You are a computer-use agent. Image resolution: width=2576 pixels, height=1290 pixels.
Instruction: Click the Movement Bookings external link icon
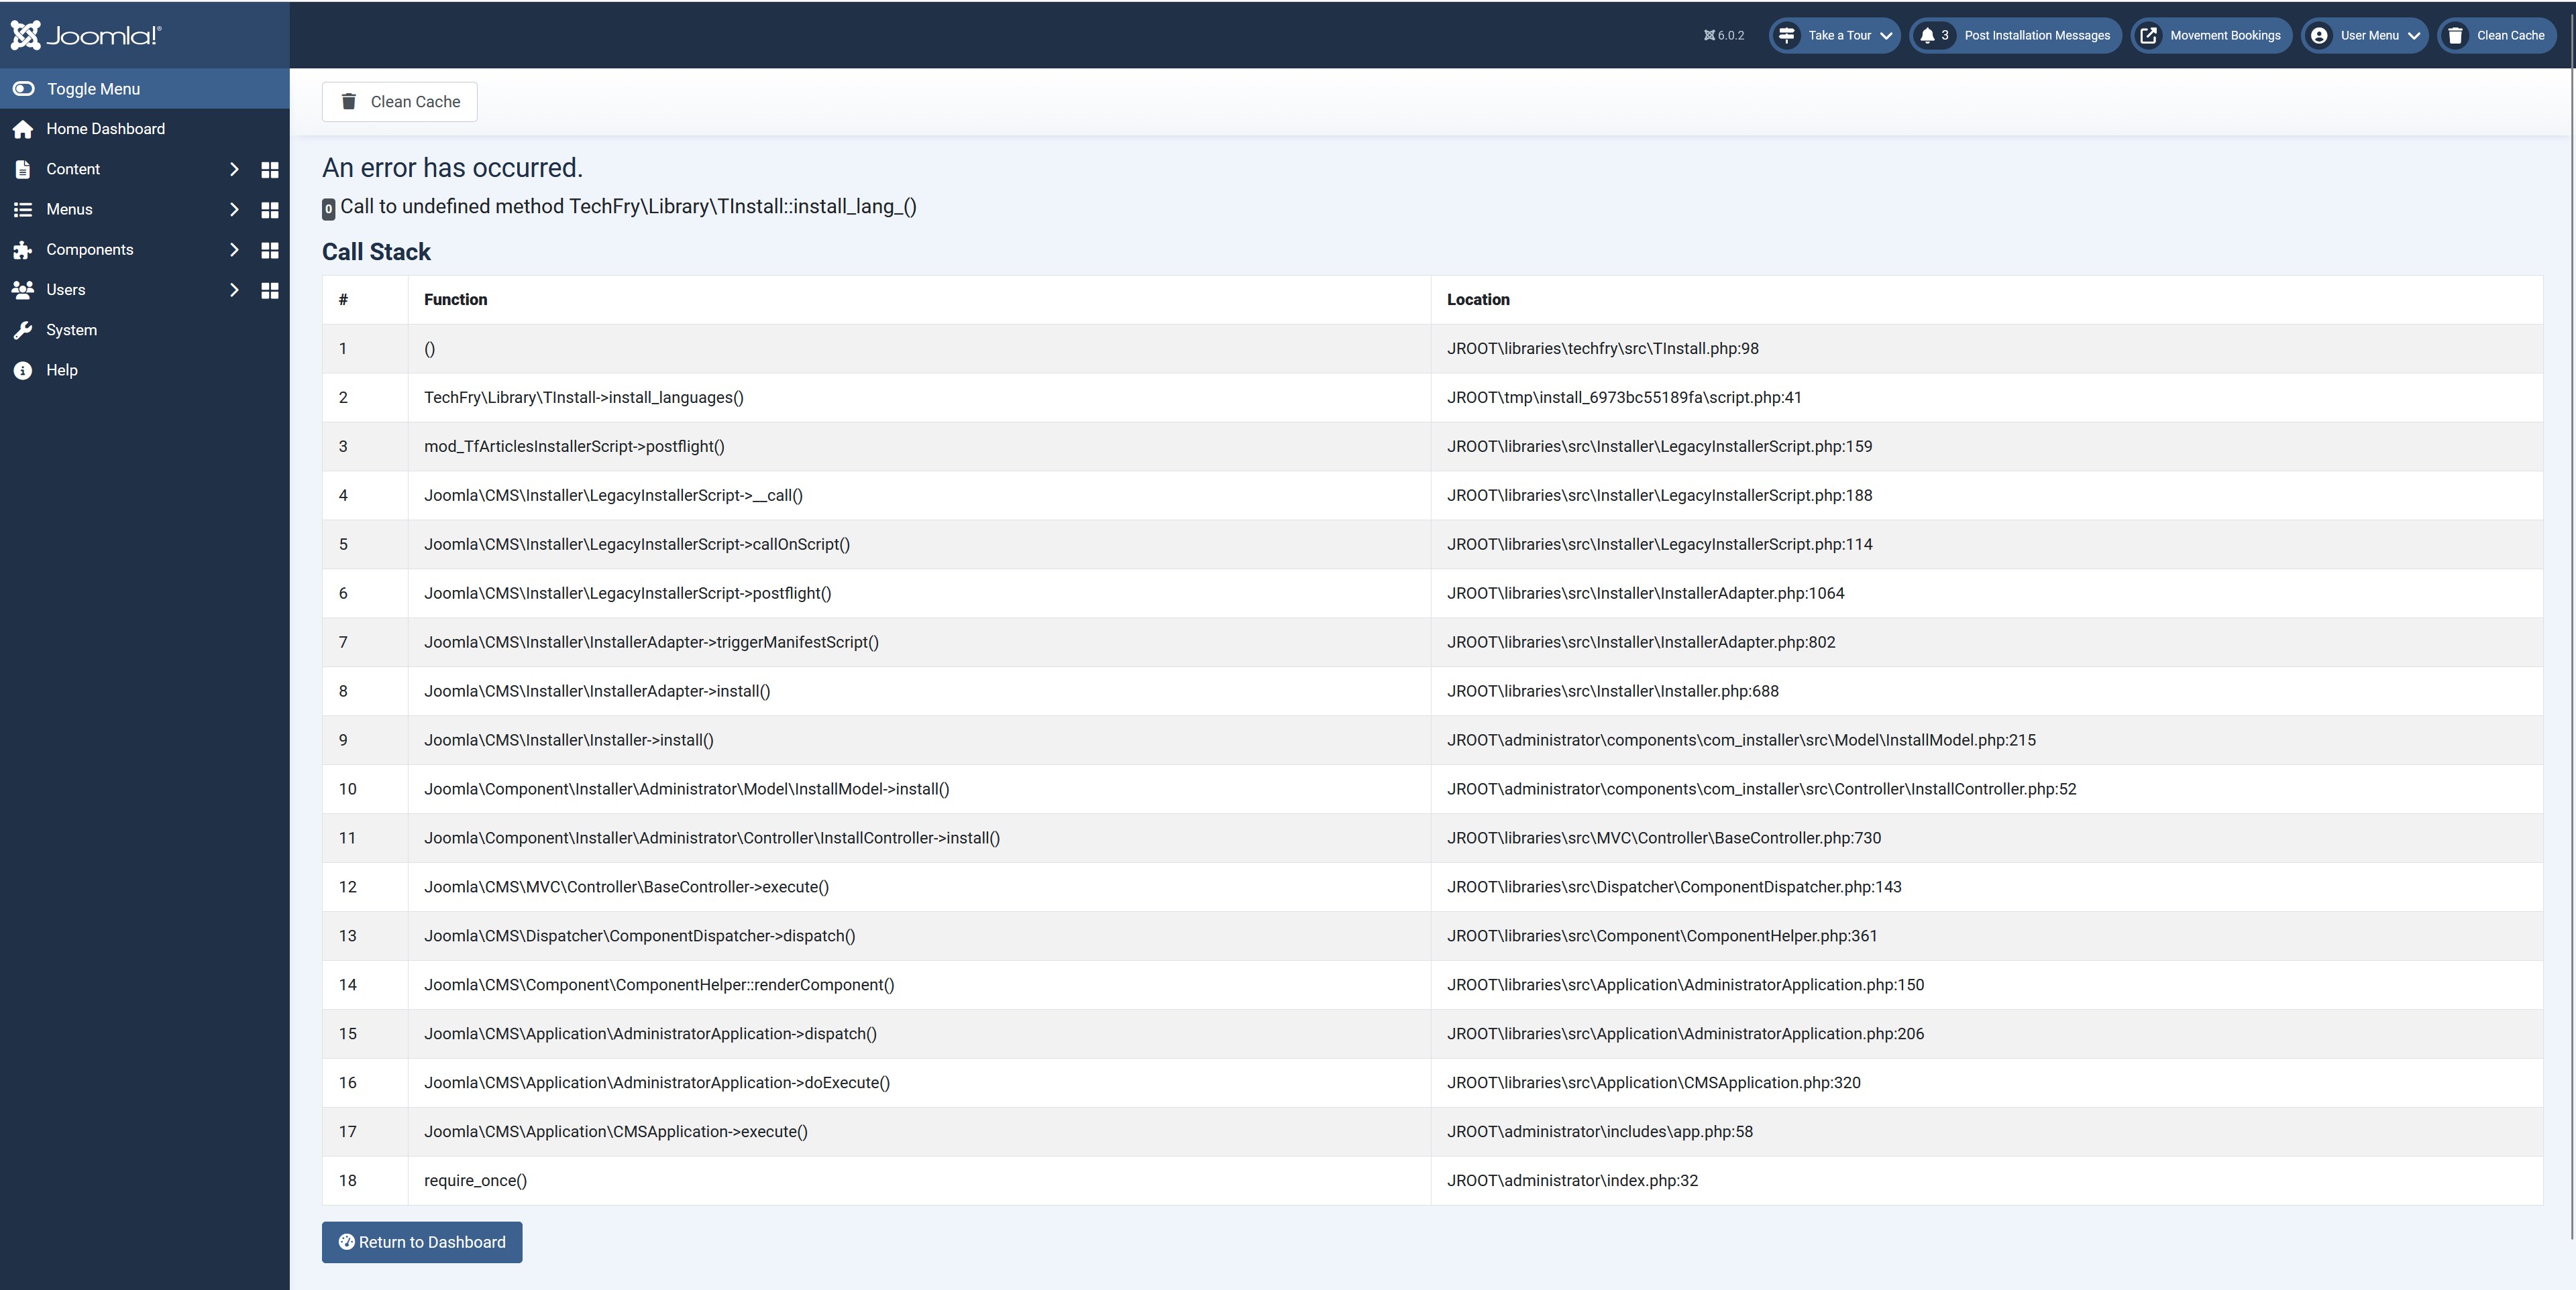[x=2148, y=35]
